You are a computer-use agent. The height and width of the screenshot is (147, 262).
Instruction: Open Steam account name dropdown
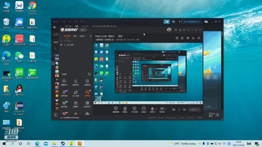click(x=192, y=22)
